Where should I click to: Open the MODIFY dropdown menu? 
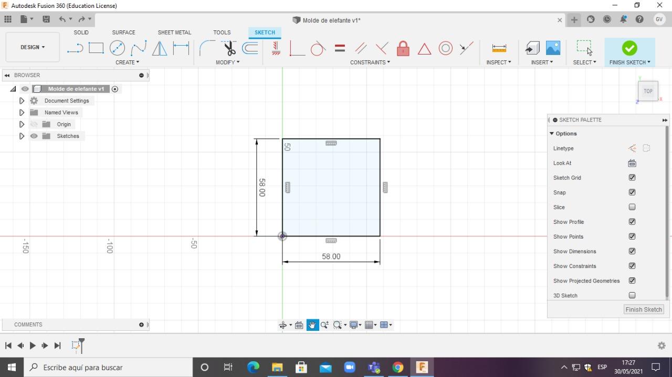pos(227,62)
